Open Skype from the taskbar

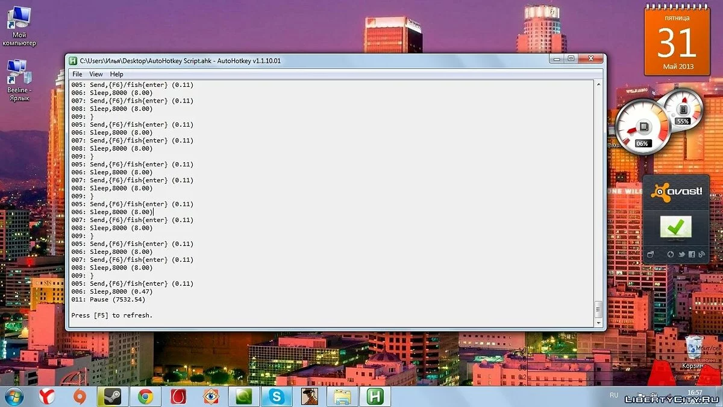[277, 396]
